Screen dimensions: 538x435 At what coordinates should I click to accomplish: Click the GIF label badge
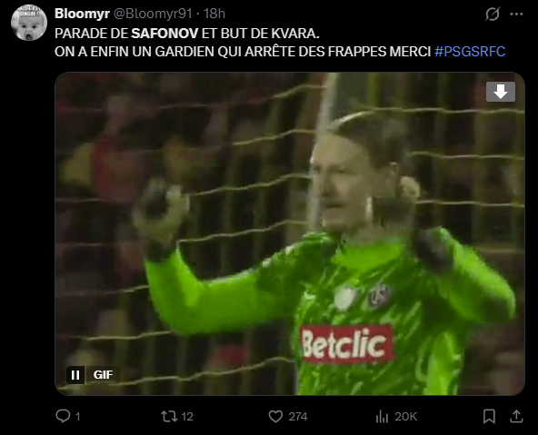click(103, 375)
